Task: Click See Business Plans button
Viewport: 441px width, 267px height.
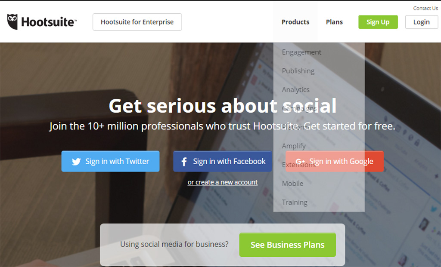Action: pyautogui.click(x=287, y=245)
